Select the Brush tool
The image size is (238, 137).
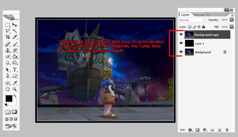(15, 44)
